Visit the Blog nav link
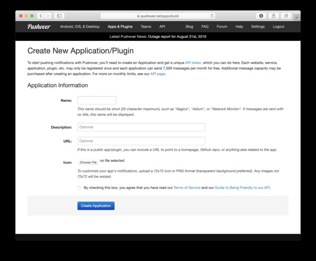Viewport: 316px width, 261px height. coord(189,26)
